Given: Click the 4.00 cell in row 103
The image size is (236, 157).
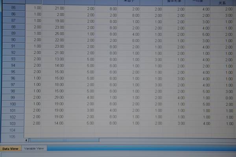Looking at the screenshot, I should coord(198,124).
